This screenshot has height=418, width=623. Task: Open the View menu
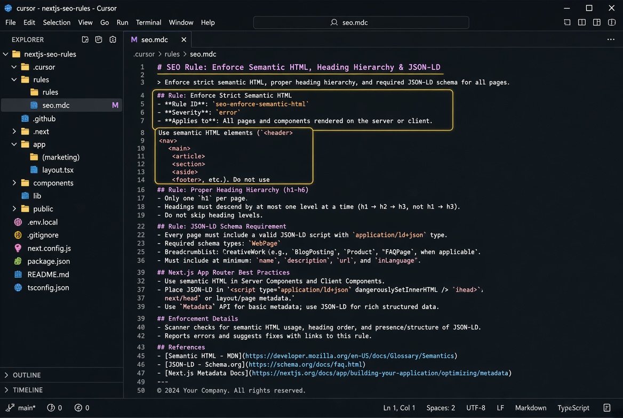pos(85,22)
